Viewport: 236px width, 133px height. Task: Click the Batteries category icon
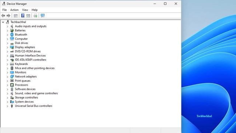[x=12, y=30]
